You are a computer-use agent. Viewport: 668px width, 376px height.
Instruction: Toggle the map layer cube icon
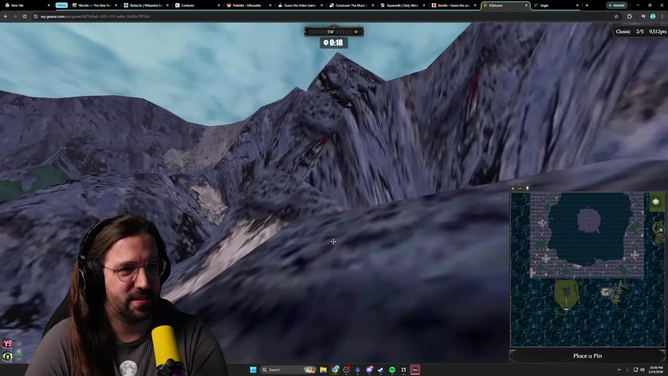tap(656, 202)
